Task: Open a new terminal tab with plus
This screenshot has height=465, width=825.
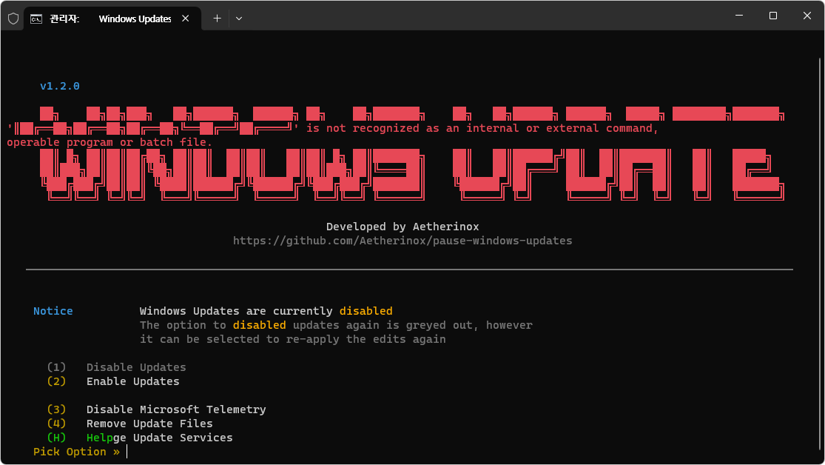Action: click(217, 19)
